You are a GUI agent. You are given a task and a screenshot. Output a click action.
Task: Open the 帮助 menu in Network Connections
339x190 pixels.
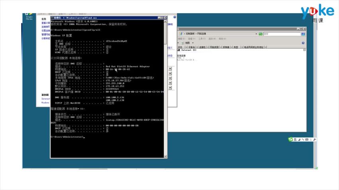[x=222, y=39]
